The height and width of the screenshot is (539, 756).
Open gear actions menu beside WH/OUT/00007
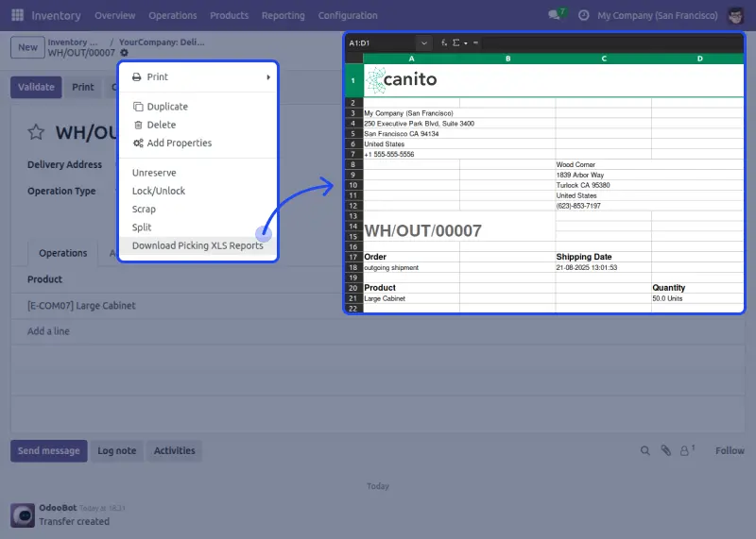tap(124, 53)
